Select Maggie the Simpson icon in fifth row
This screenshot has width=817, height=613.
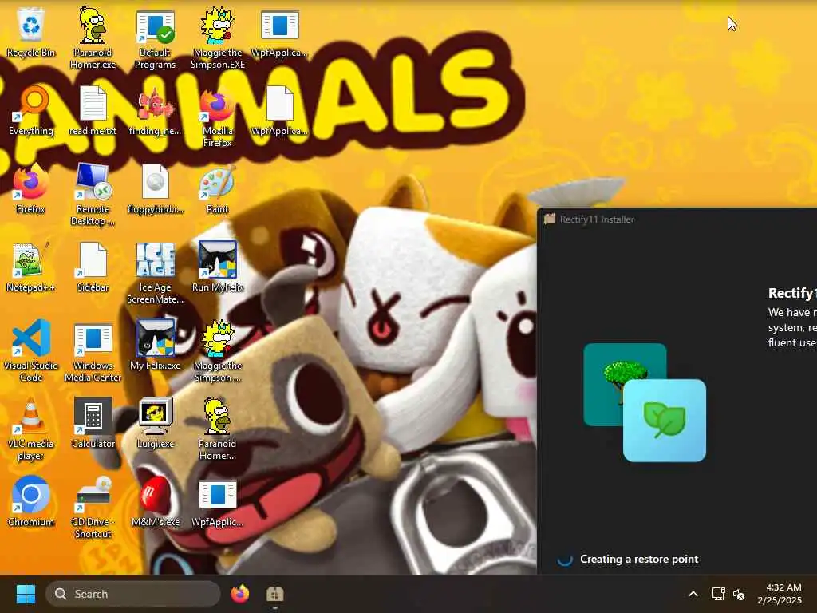[218, 351]
